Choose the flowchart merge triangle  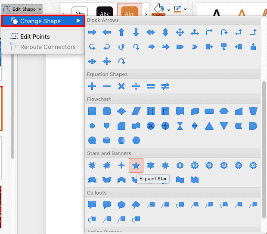[224, 126]
